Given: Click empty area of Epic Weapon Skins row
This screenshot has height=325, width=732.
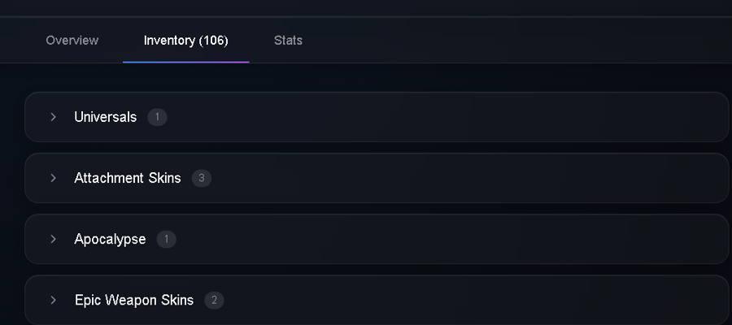Looking at the screenshot, I should 467,301.
